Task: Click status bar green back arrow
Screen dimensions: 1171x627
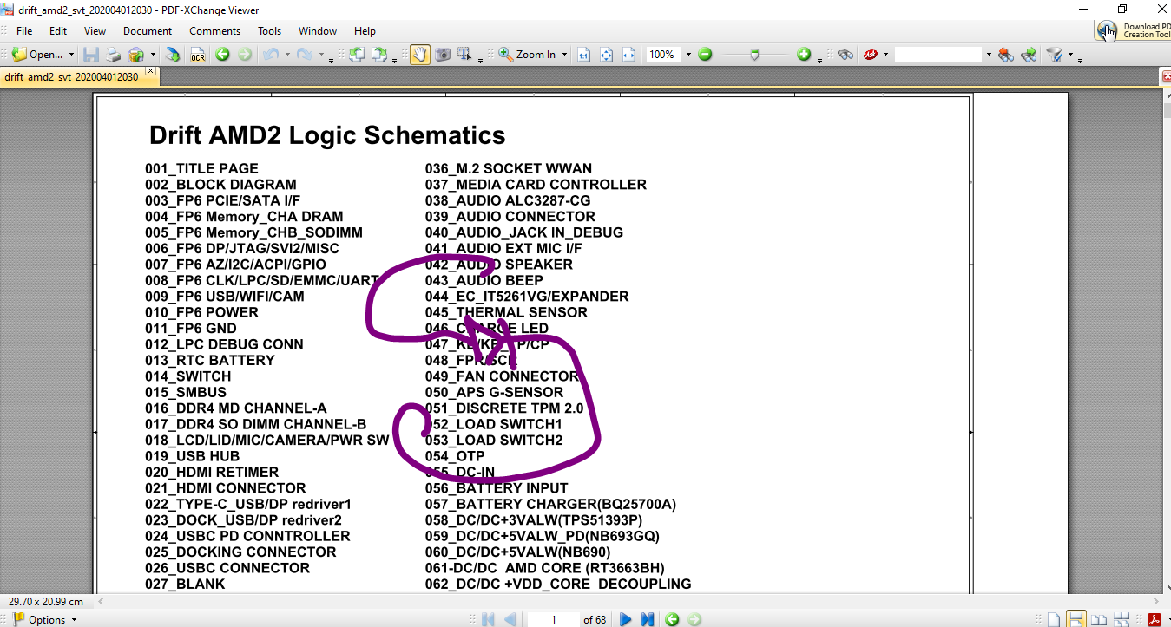Action: click(x=672, y=619)
